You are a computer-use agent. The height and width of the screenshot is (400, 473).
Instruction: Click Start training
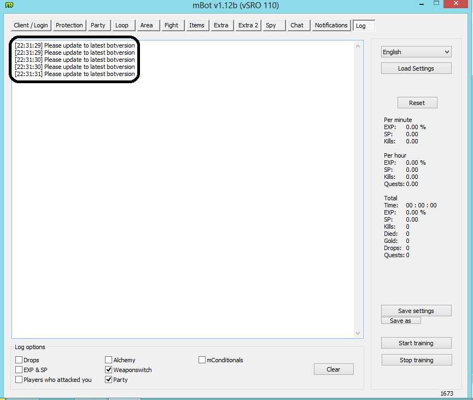(416, 343)
